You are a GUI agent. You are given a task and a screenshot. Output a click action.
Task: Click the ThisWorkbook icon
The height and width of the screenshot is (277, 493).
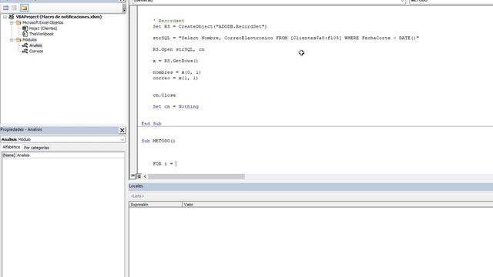point(25,34)
